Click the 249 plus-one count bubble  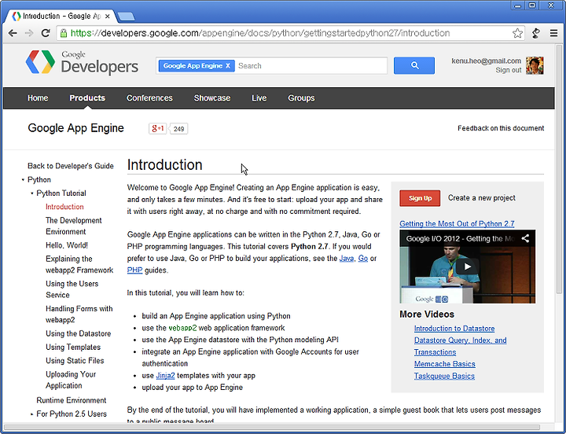coord(178,129)
